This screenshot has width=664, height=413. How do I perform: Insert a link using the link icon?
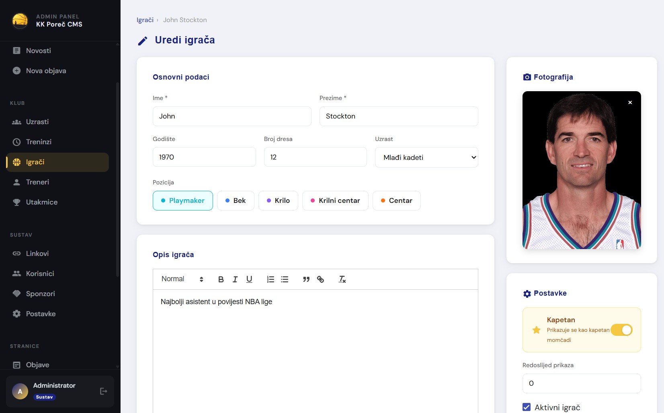point(320,279)
